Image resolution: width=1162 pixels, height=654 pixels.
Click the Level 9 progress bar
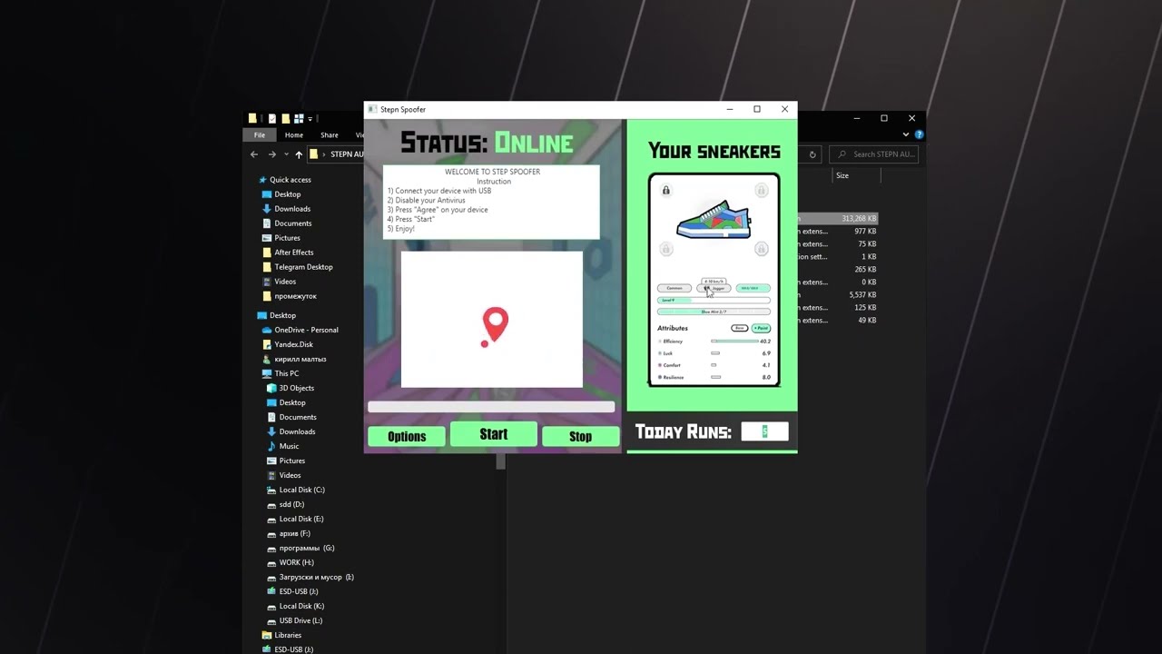point(714,300)
